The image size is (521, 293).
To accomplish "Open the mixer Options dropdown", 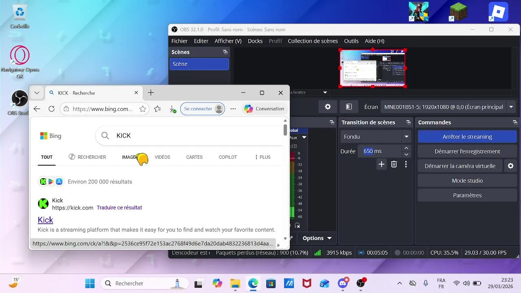I will click(x=317, y=238).
